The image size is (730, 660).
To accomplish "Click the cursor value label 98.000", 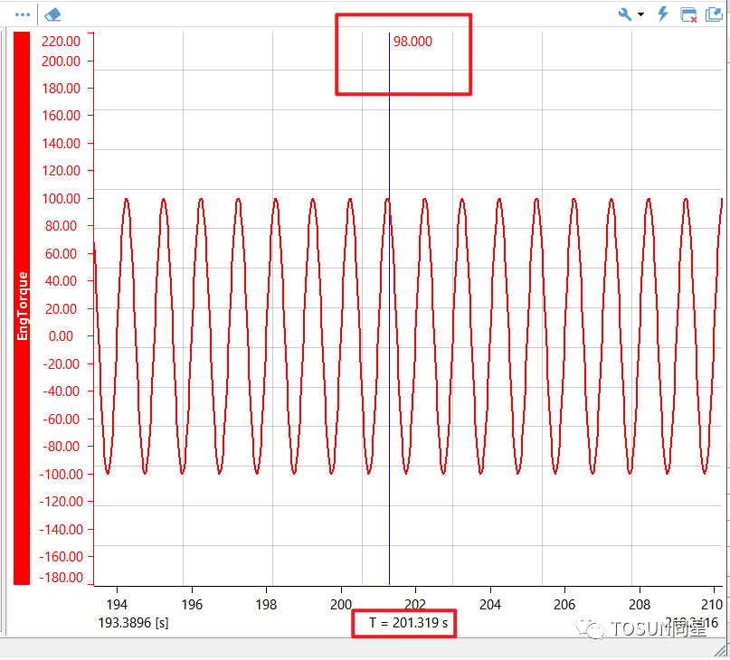I will tap(412, 42).
